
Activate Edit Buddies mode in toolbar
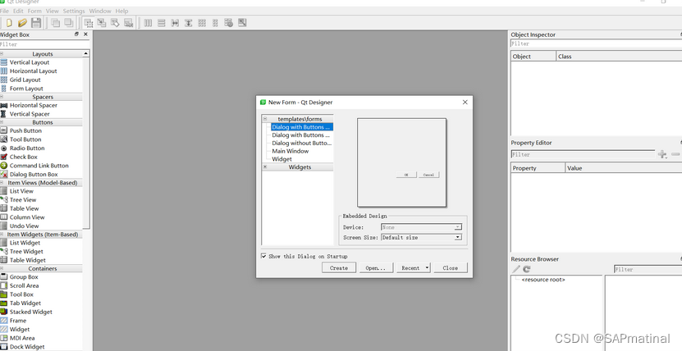point(115,23)
